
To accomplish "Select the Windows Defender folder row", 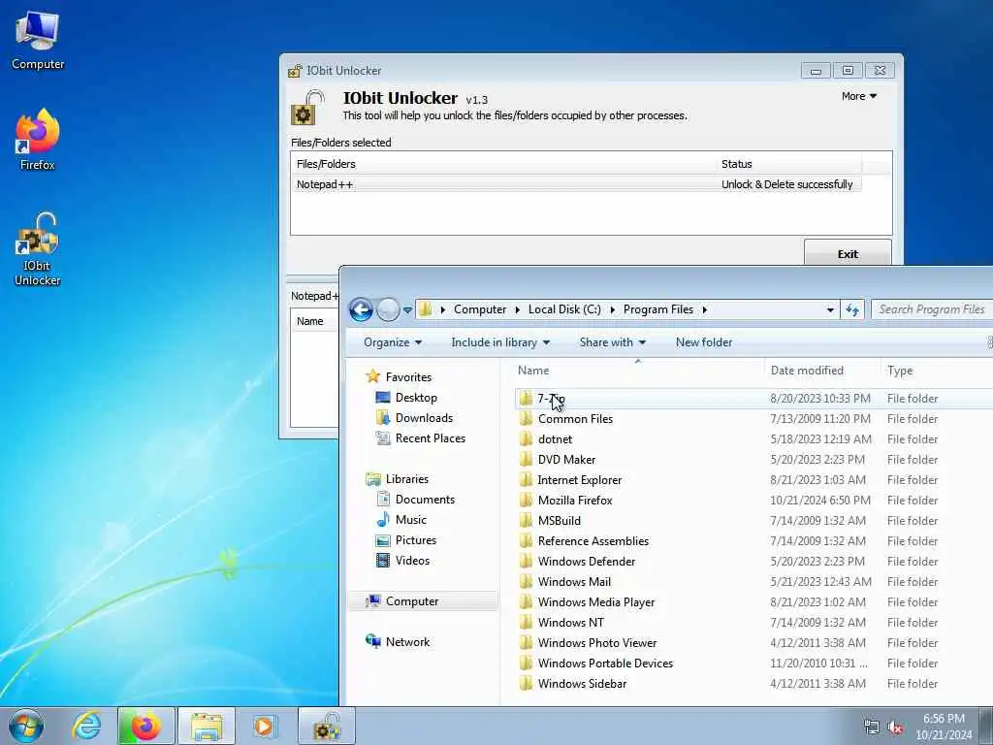I will coord(753,562).
